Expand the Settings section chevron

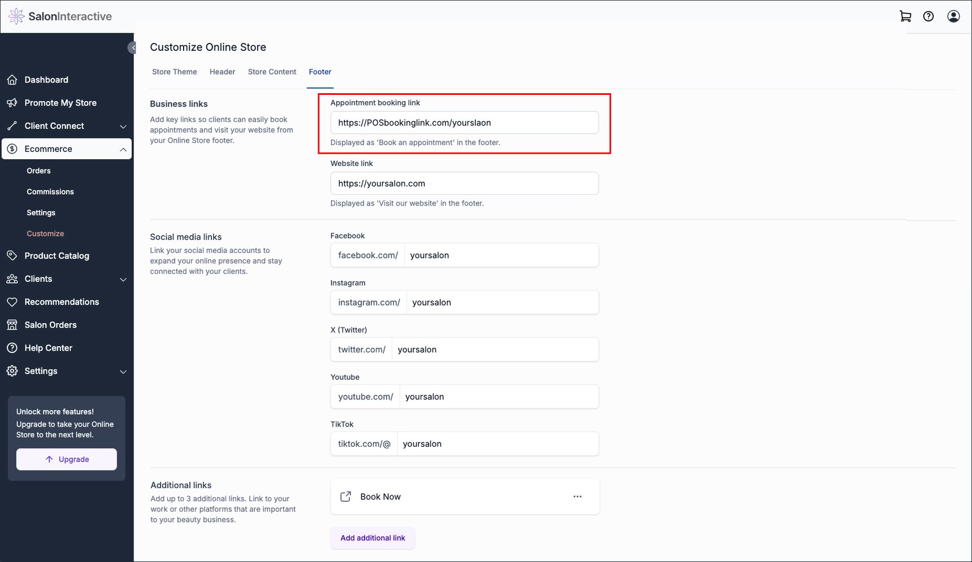[x=123, y=372]
